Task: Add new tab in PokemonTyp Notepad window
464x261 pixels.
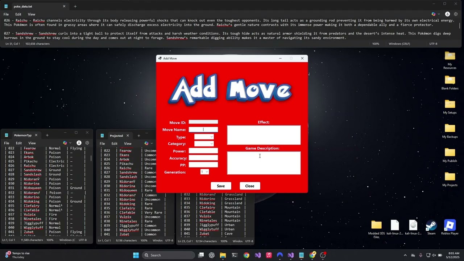Action: 47,135
